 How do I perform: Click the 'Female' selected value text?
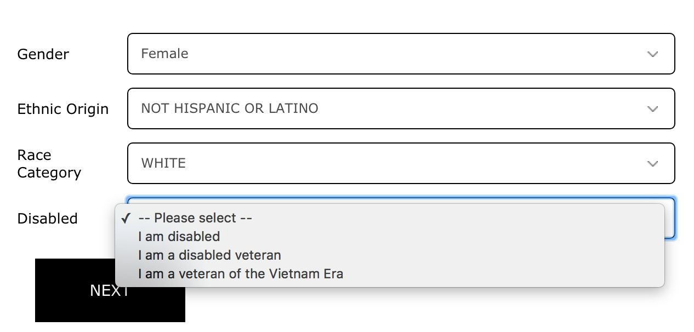(164, 54)
